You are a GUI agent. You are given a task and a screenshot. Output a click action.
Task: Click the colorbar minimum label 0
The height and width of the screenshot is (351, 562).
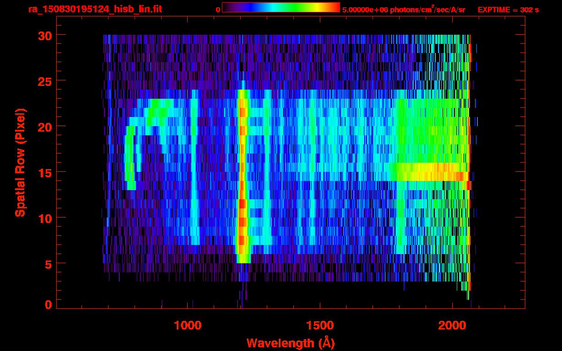coord(218,10)
